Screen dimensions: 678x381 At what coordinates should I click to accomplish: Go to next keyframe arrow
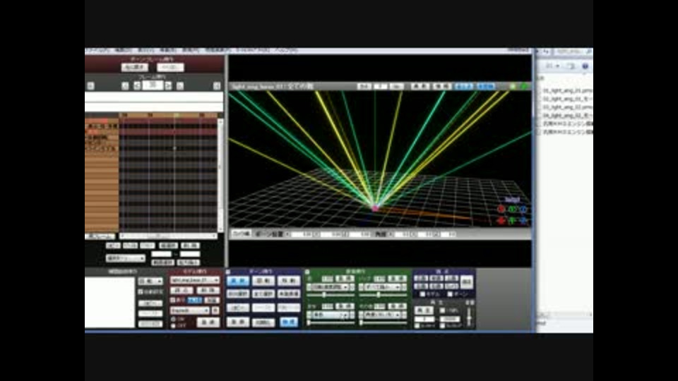point(180,86)
